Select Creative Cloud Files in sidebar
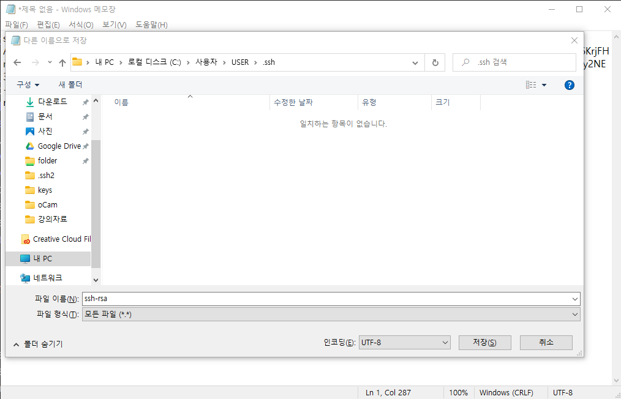This screenshot has height=399, width=621. [62, 239]
